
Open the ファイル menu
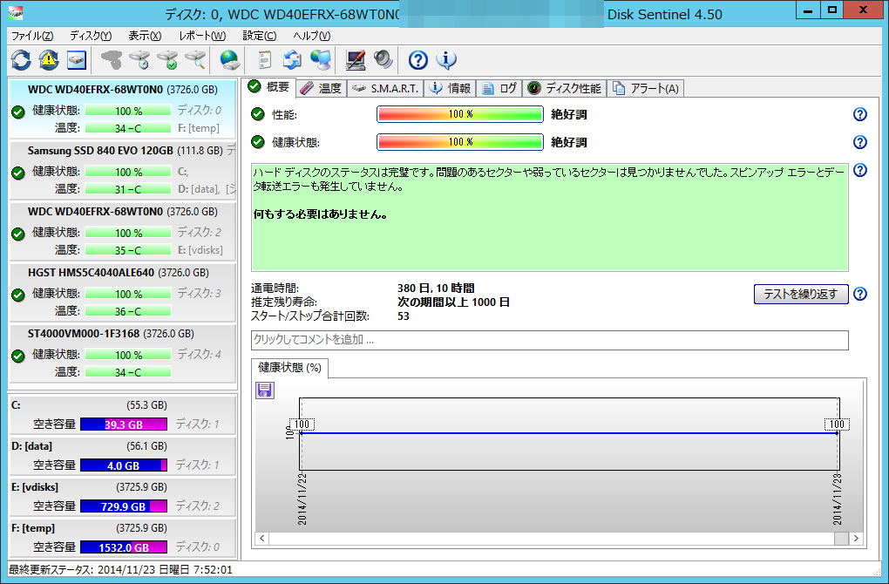pyautogui.click(x=32, y=36)
